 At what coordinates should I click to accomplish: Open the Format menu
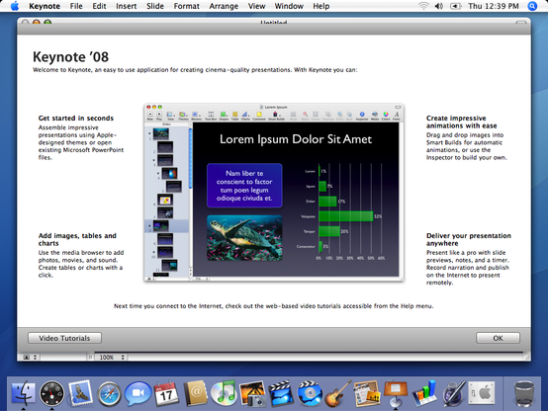tap(187, 6)
